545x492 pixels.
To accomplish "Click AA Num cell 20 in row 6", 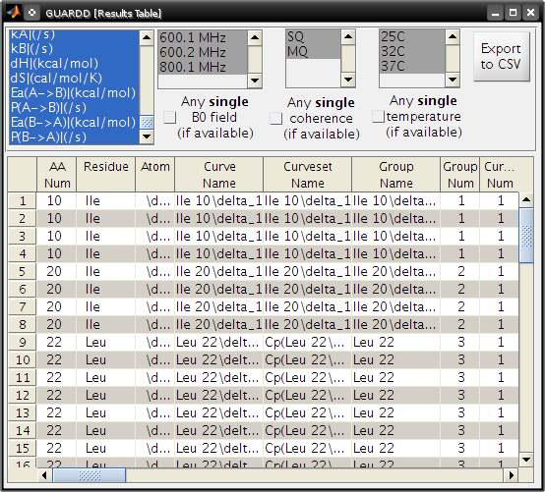I will pyautogui.click(x=57, y=289).
